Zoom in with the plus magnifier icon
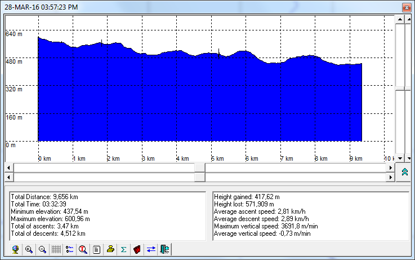415x260 pixels. pos(29,249)
